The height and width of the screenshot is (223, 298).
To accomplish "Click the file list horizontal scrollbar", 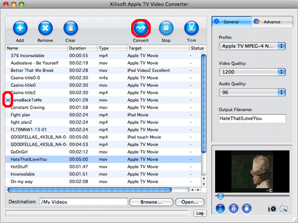I will point(89,190).
